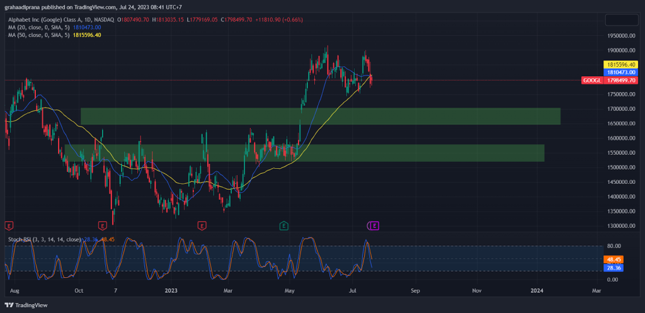The height and width of the screenshot is (313, 645).
Task: Click the MA (20, close, 0, SMA, 5) legend
Action: [x=39, y=27]
